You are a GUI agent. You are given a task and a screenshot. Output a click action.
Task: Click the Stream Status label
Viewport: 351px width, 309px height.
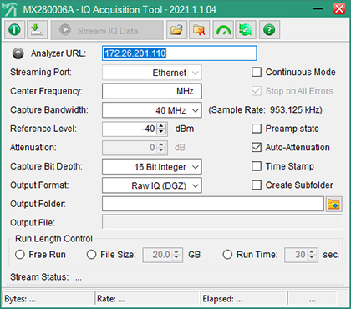coord(39,277)
